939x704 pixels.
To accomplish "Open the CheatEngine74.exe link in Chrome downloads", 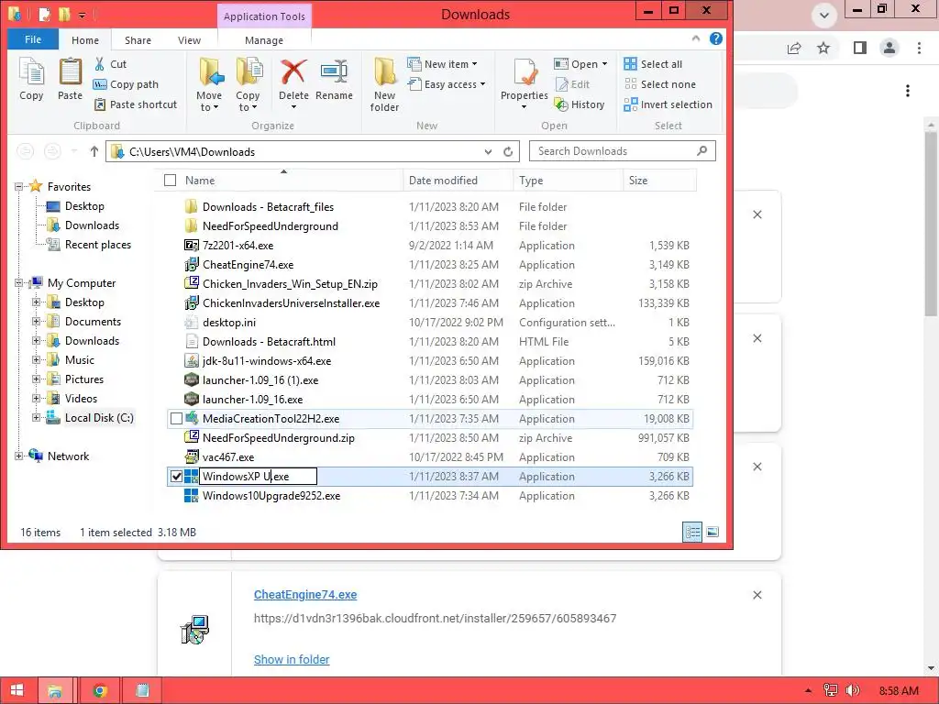I will 305,594.
